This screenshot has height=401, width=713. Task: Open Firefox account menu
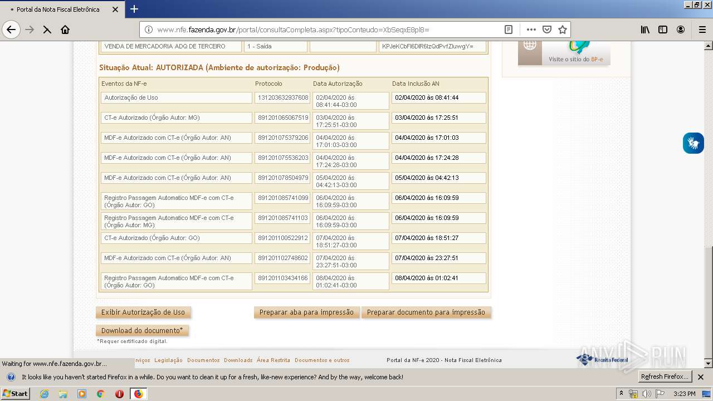tap(681, 30)
